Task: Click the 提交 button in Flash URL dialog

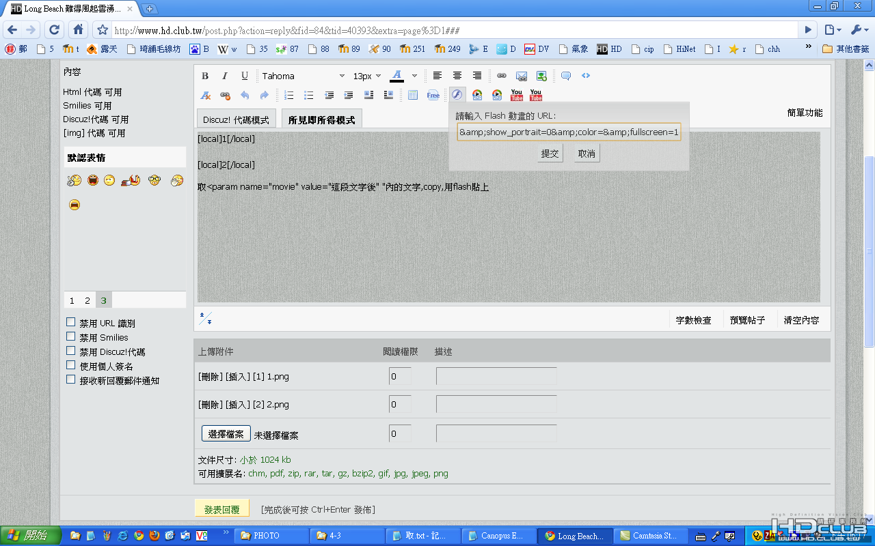Action: pos(550,154)
